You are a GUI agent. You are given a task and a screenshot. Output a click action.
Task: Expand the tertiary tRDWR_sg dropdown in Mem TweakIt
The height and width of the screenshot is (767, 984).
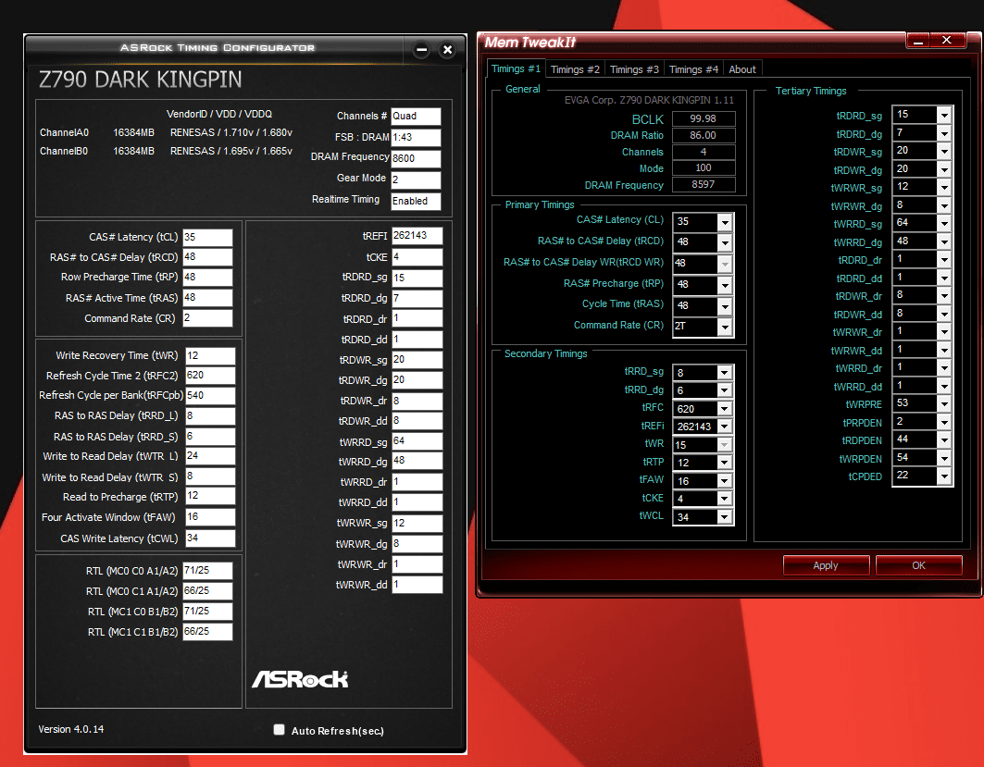pos(944,151)
